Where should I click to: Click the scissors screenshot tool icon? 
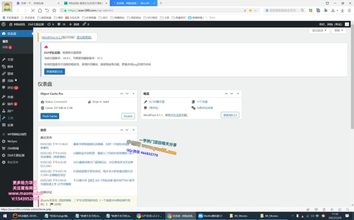(333, 10)
